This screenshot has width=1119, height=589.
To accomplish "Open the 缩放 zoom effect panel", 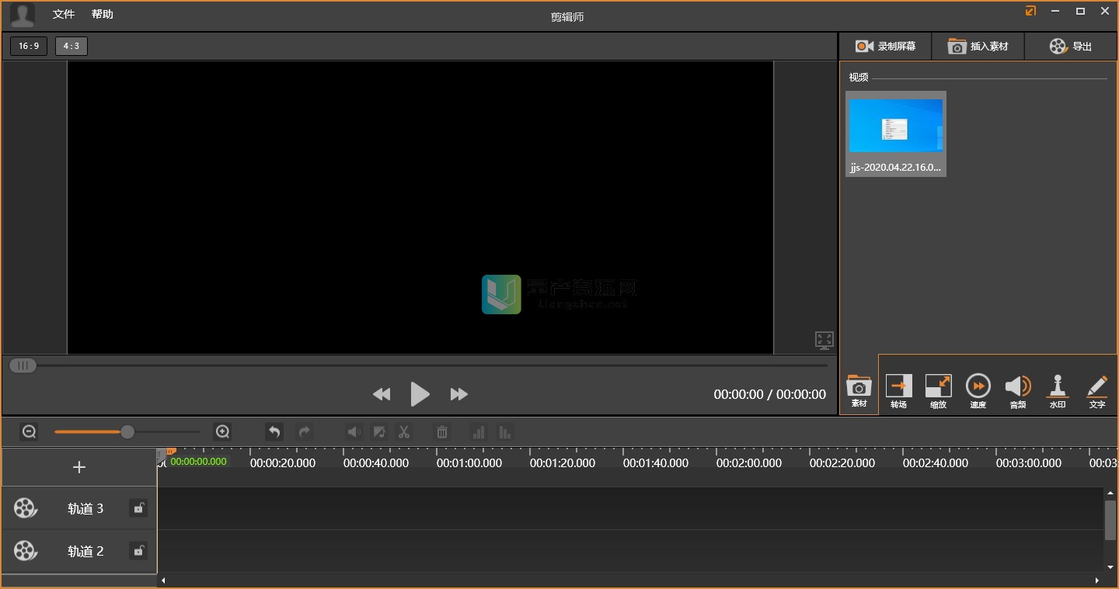I will (x=938, y=391).
